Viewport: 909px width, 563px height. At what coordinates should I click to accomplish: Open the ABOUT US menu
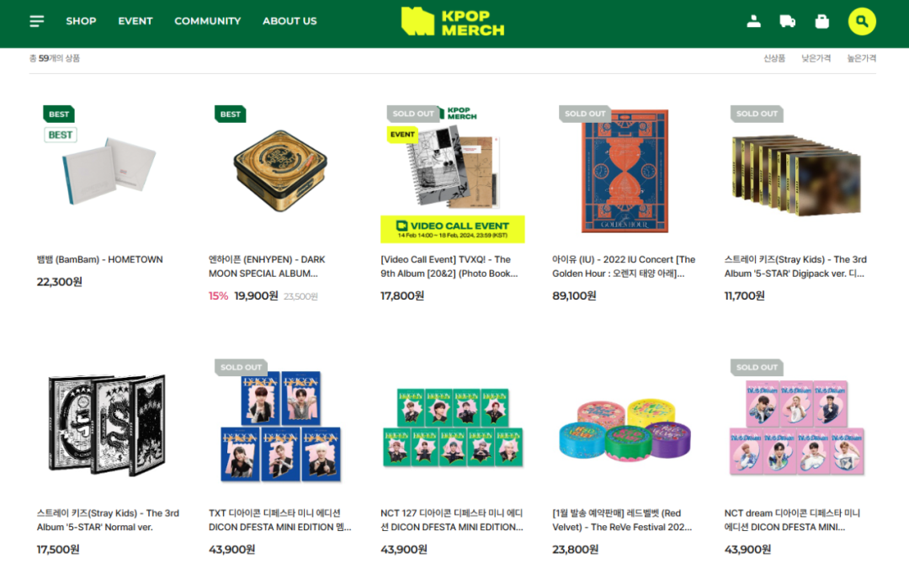coord(290,21)
